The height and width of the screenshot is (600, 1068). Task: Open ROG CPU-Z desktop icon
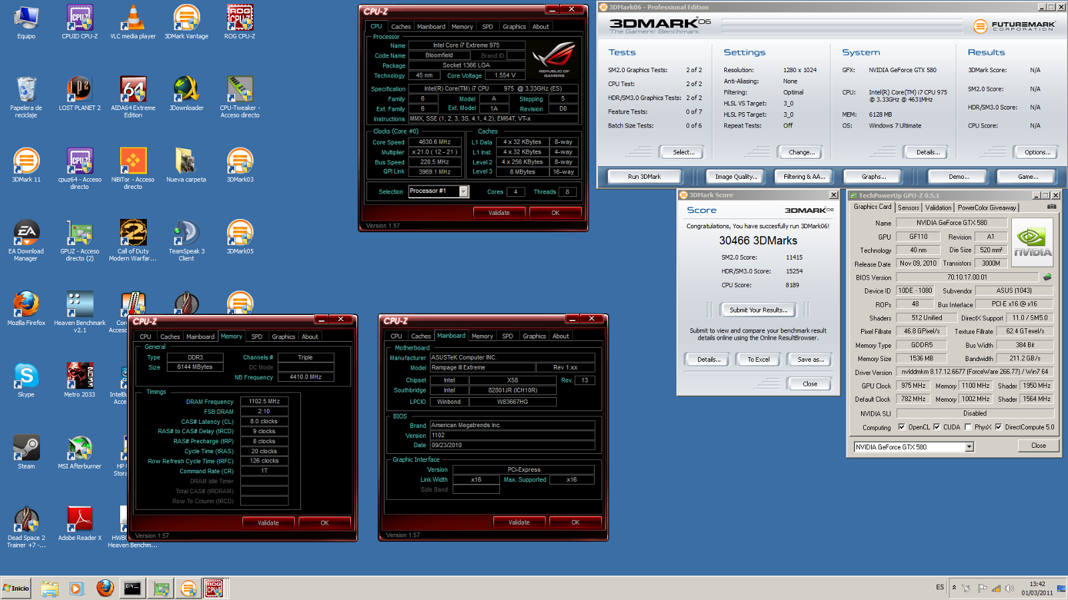click(240, 21)
